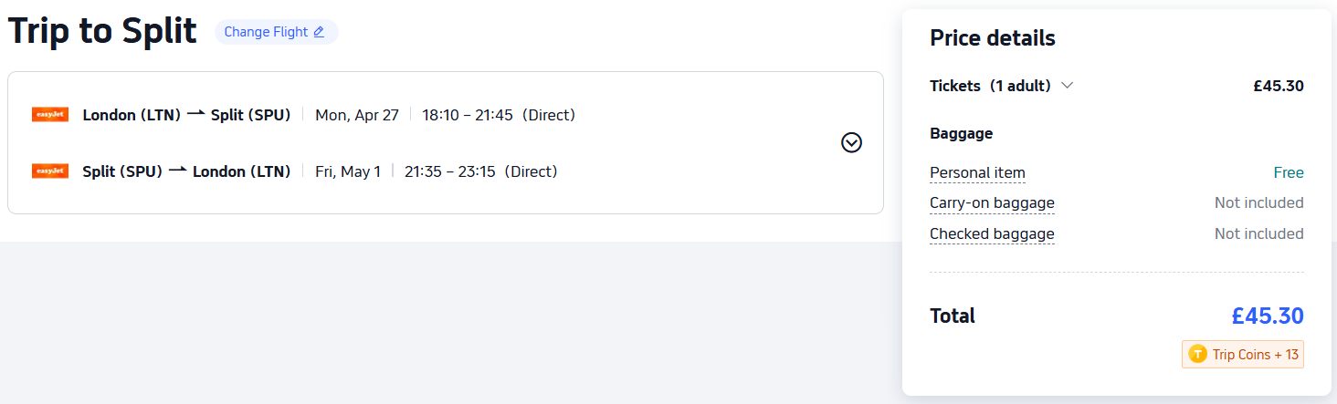Click the Mon, Apr 27 departure date

pyautogui.click(x=357, y=115)
